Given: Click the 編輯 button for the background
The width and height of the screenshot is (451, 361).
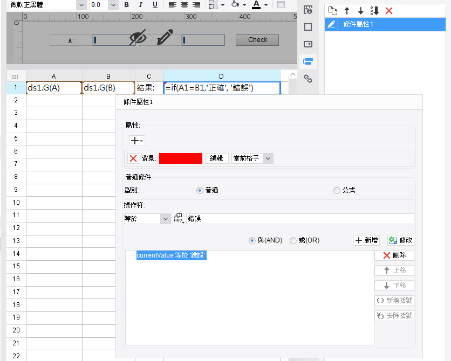Looking at the screenshot, I should [216, 158].
